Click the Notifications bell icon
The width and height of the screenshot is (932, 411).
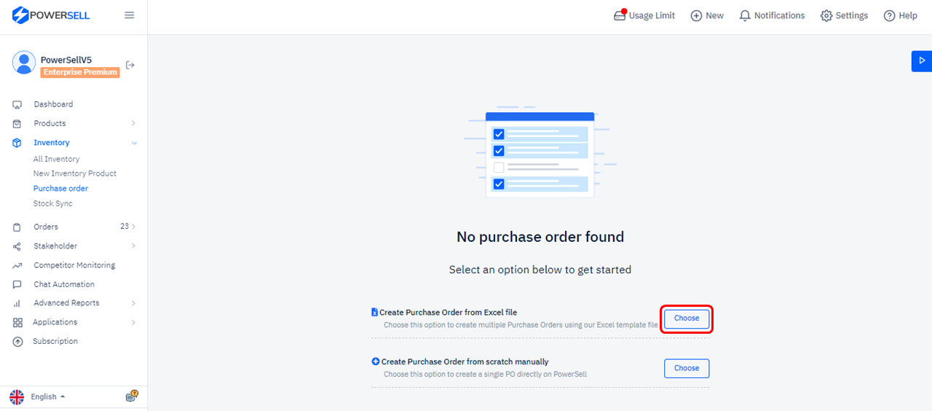(x=744, y=15)
